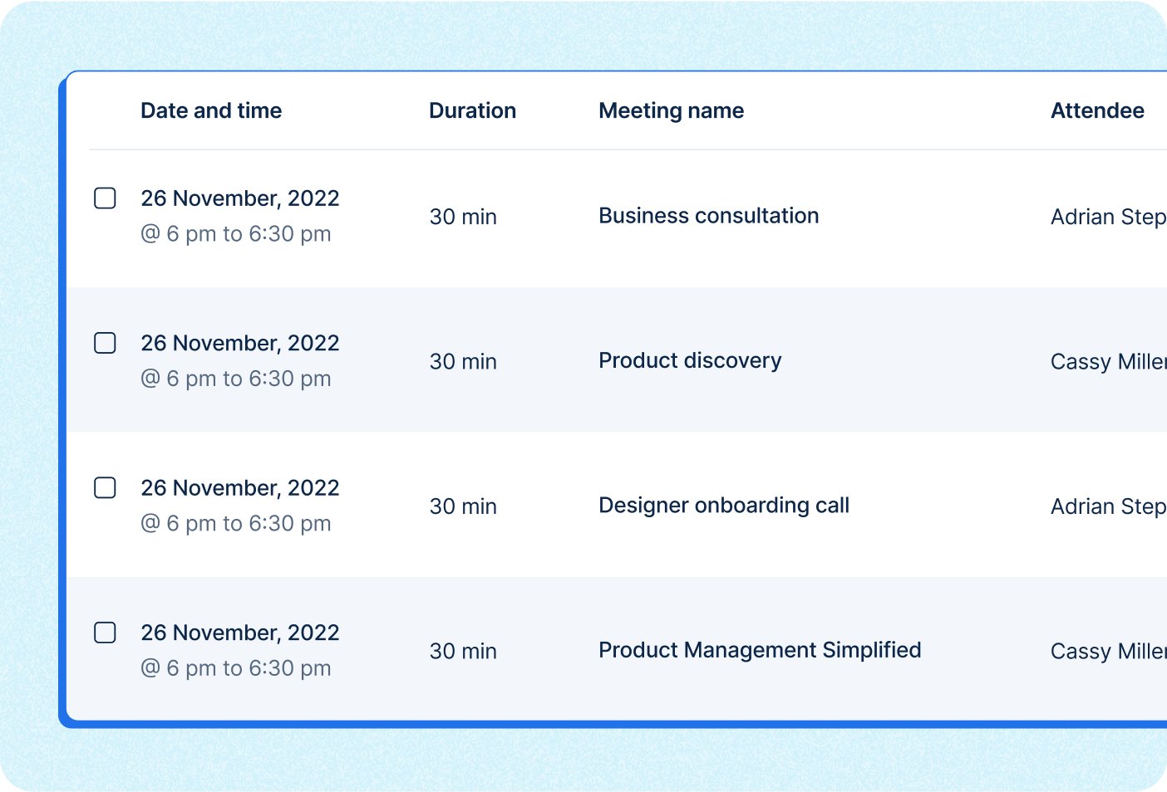Select Cassy Miller in Product discovery row
This screenshot has height=792, width=1167.
point(1109,362)
